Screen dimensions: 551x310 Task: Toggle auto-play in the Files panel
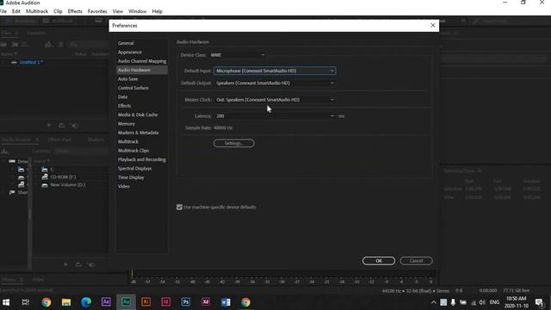(x=75, y=126)
